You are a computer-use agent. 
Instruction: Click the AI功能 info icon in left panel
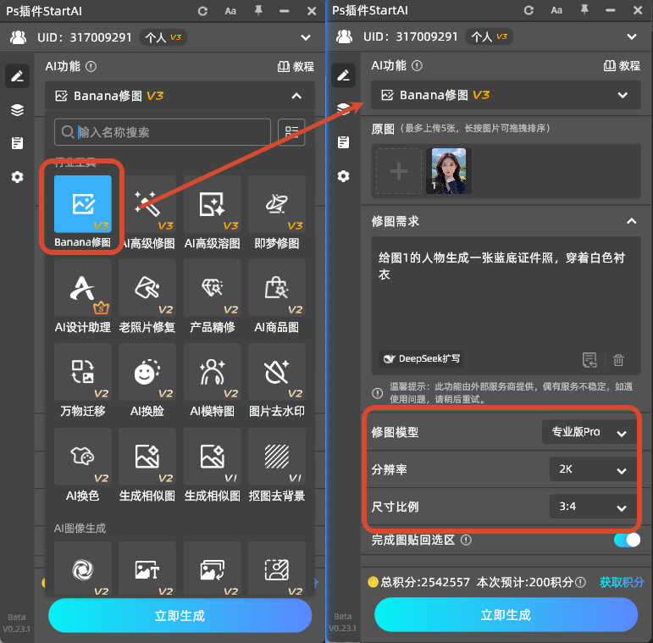pos(91,66)
